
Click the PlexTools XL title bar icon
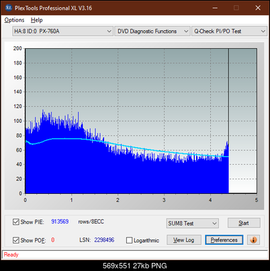[9, 8]
